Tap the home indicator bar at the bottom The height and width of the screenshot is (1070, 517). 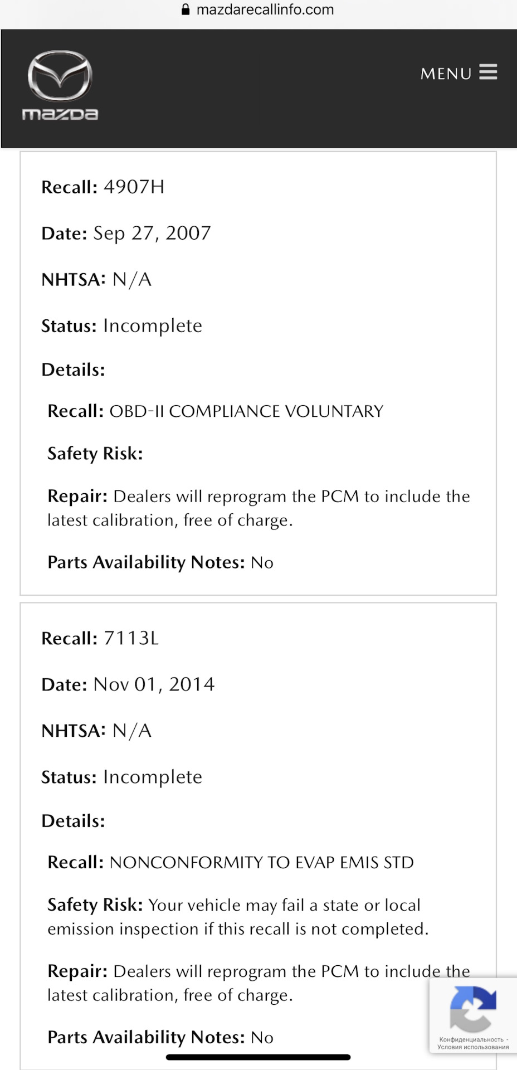258,1057
